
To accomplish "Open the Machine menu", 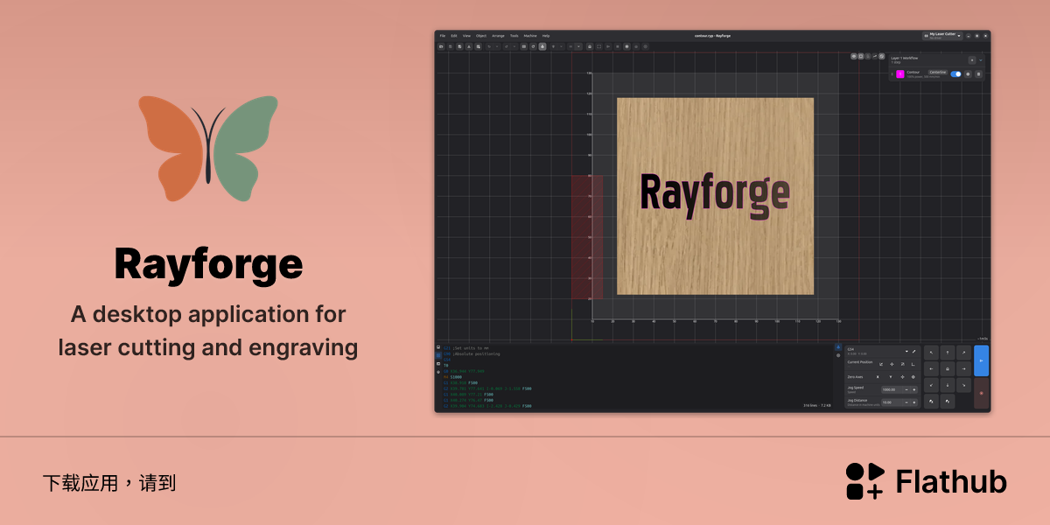I will click(530, 36).
